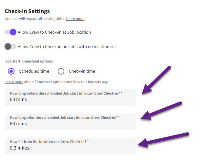208x161 pixels.
Task: Click the "Scheduled time" option label text
Action: click(34, 71)
